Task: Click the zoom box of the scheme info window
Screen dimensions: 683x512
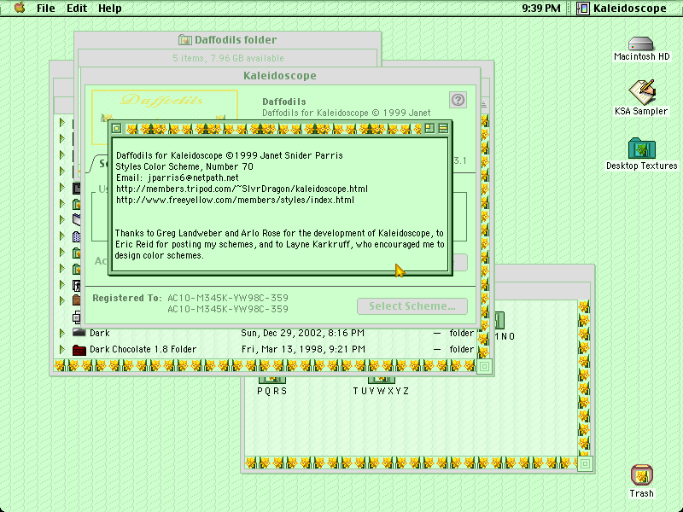Action: click(429, 129)
